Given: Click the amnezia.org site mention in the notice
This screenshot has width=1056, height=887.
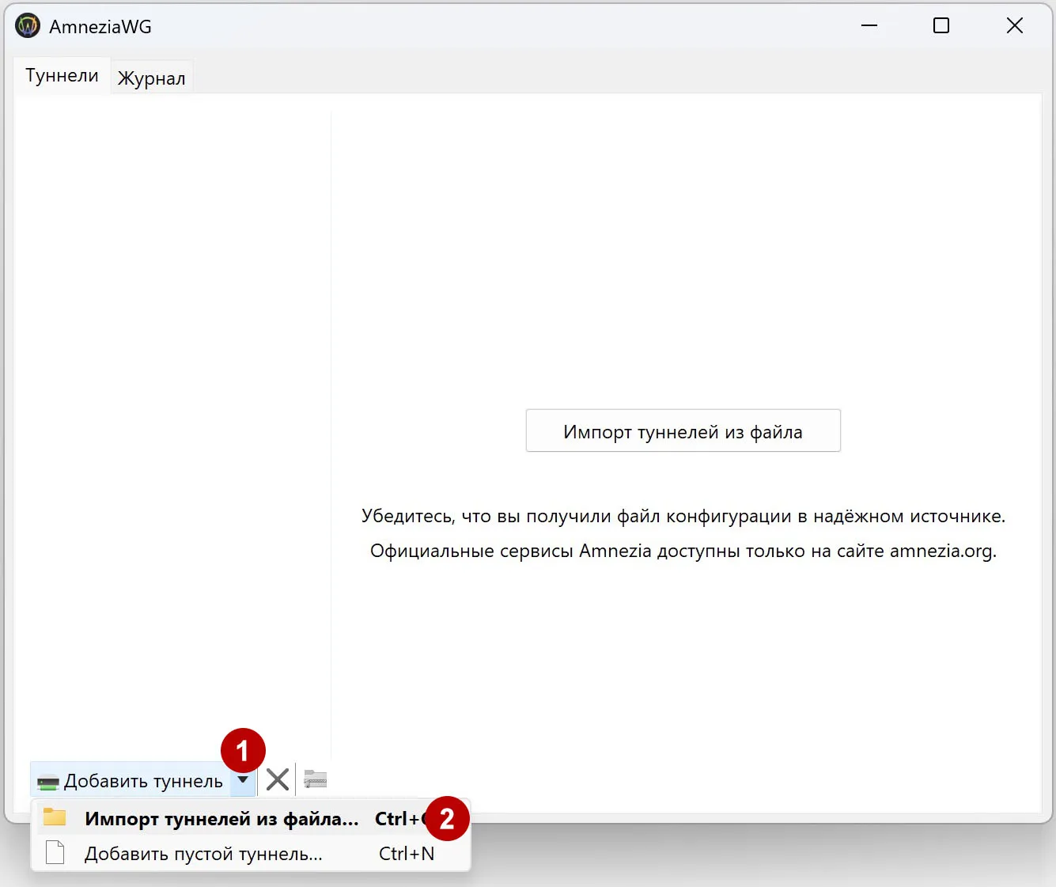Looking at the screenshot, I should click(942, 551).
